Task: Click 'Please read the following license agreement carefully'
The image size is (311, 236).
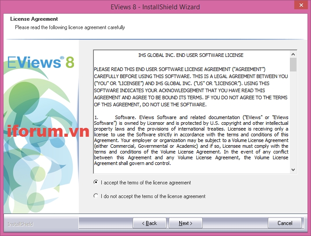Action: click(x=70, y=27)
